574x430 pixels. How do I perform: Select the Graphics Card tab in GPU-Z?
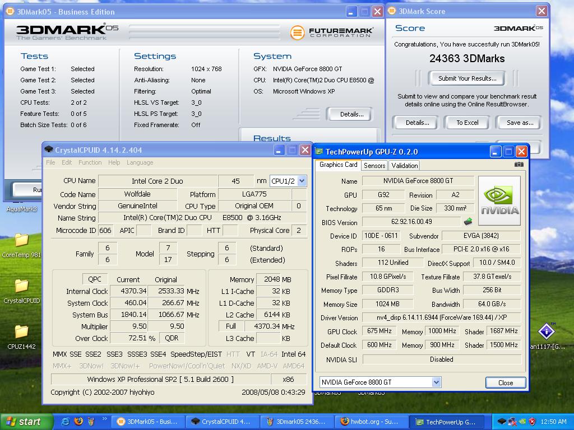click(x=338, y=165)
